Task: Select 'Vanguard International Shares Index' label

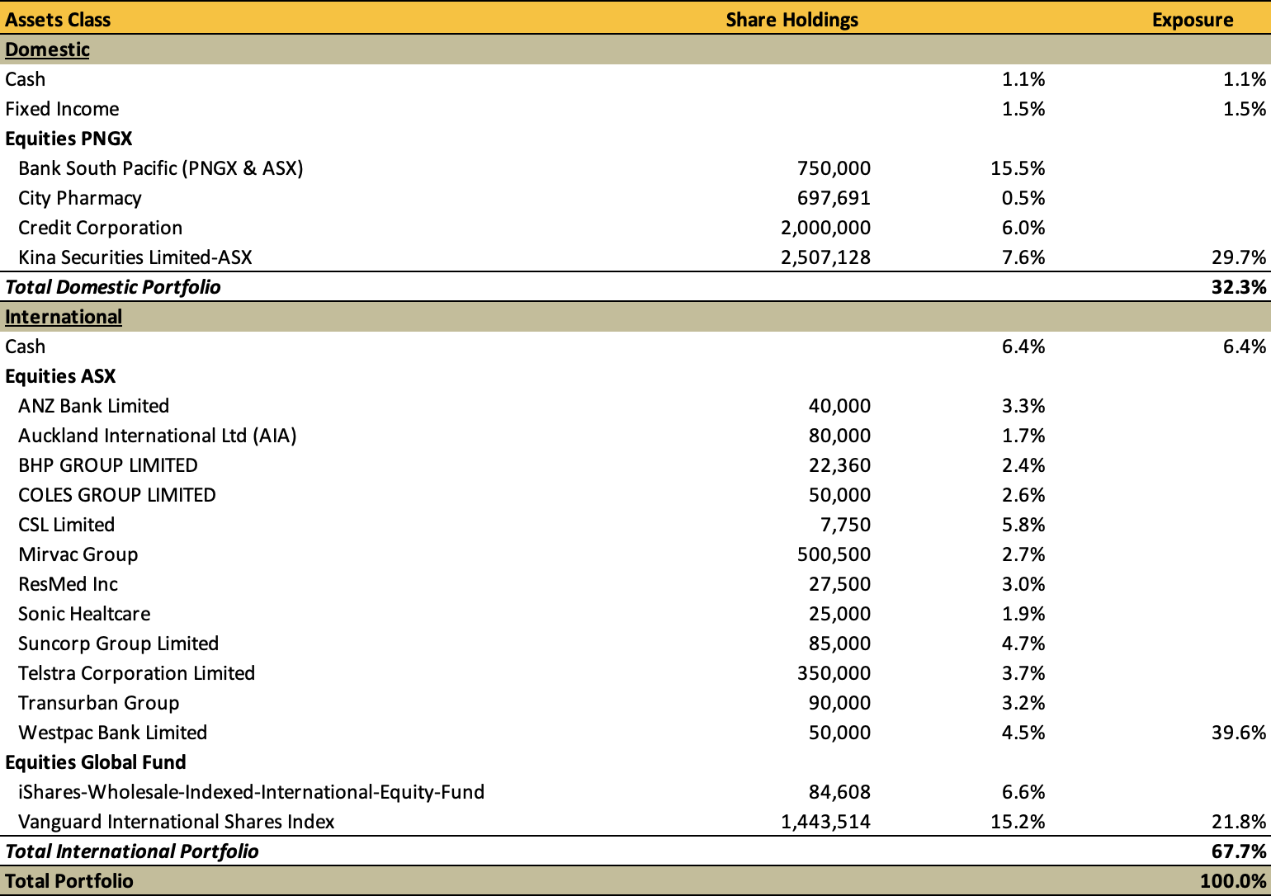Action: pos(177,822)
